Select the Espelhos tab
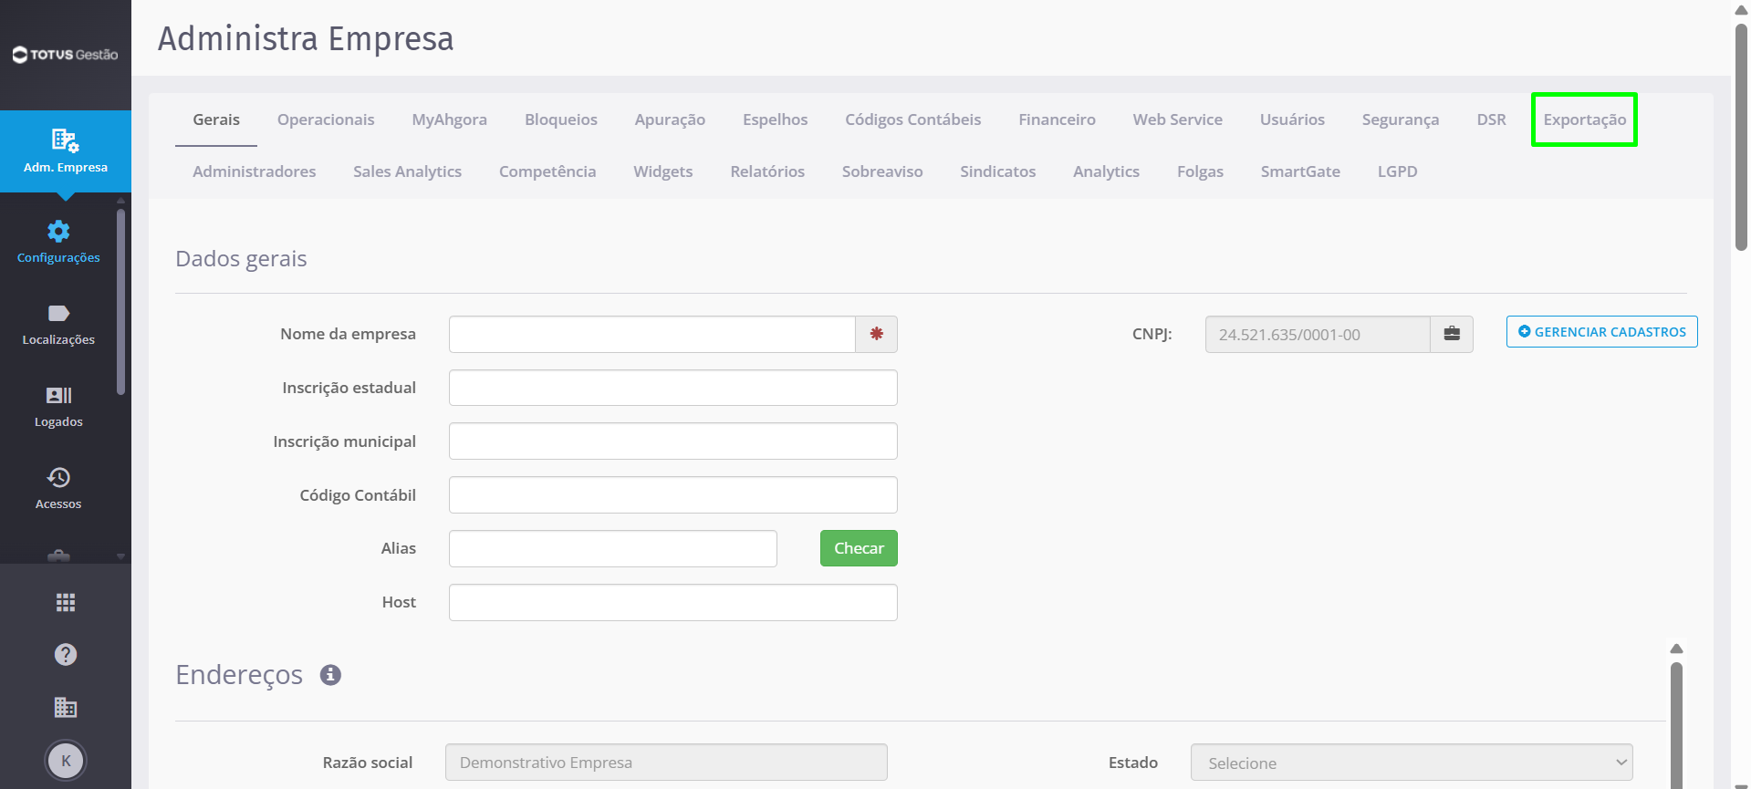The width and height of the screenshot is (1751, 789). tap(775, 119)
